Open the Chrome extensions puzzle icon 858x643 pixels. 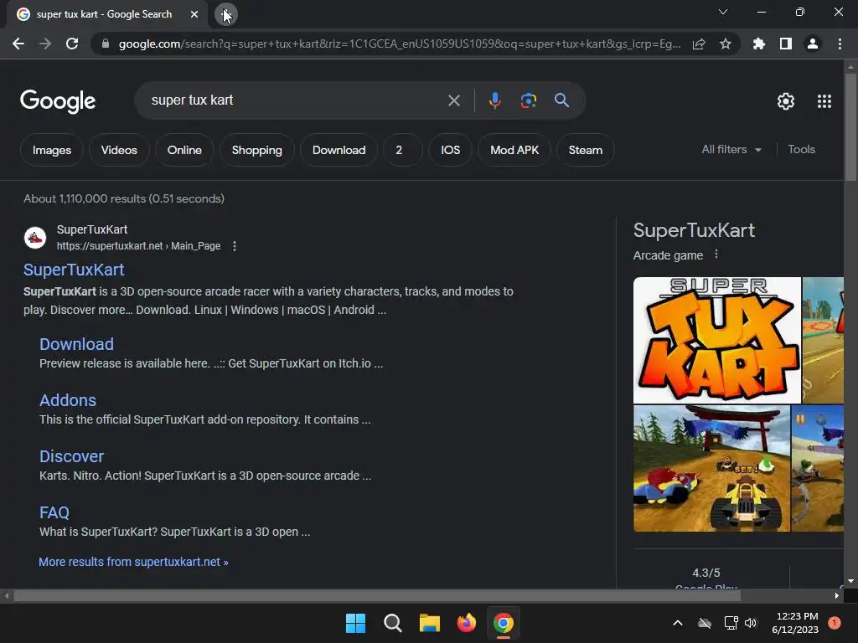click(x=759, y=44)
